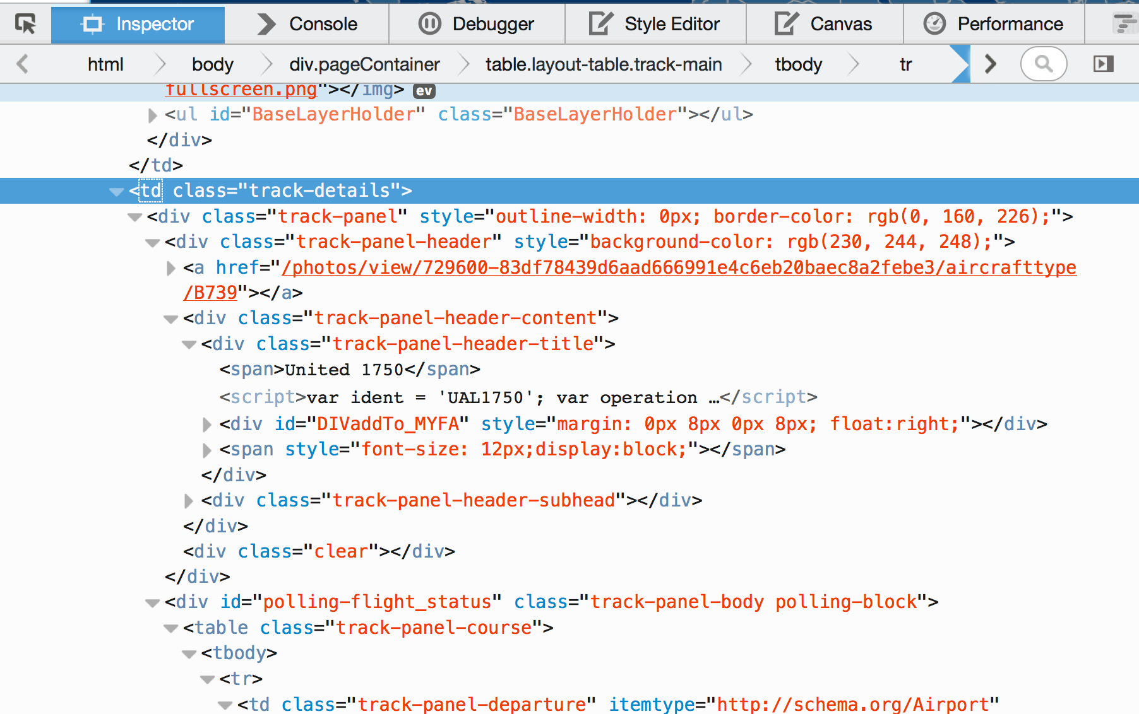
Task: Select the html breadcrumb
Action: click(105, 64)
